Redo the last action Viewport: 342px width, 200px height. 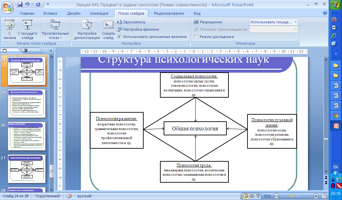click(38, 4)
